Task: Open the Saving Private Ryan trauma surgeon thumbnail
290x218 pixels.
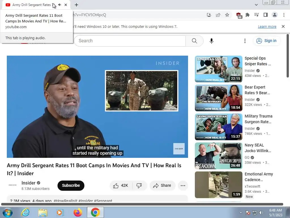Action: pyautogui.click(x=218, y=127)
